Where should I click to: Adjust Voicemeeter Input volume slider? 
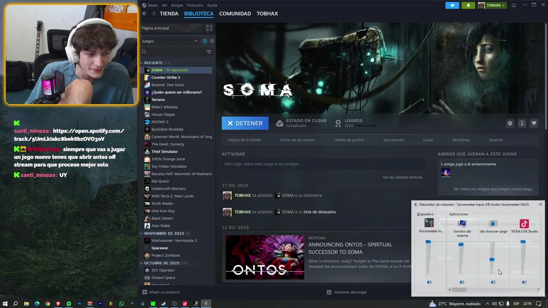pos(428,242)
